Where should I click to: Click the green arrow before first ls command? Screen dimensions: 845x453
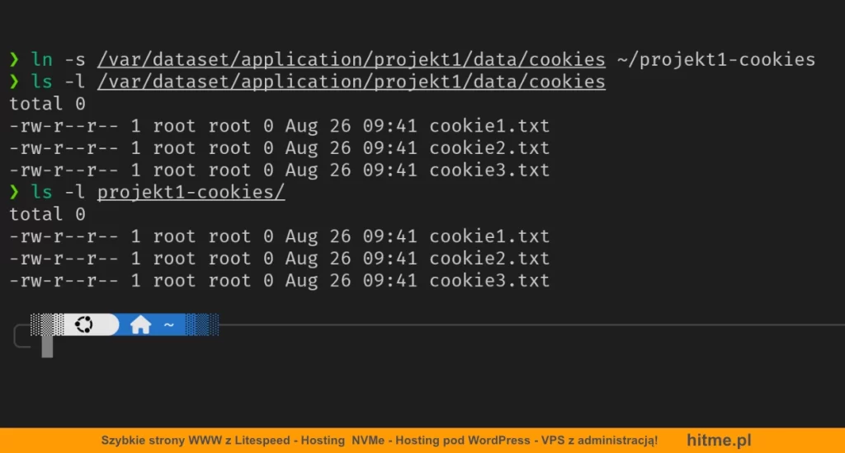[14, 82]
